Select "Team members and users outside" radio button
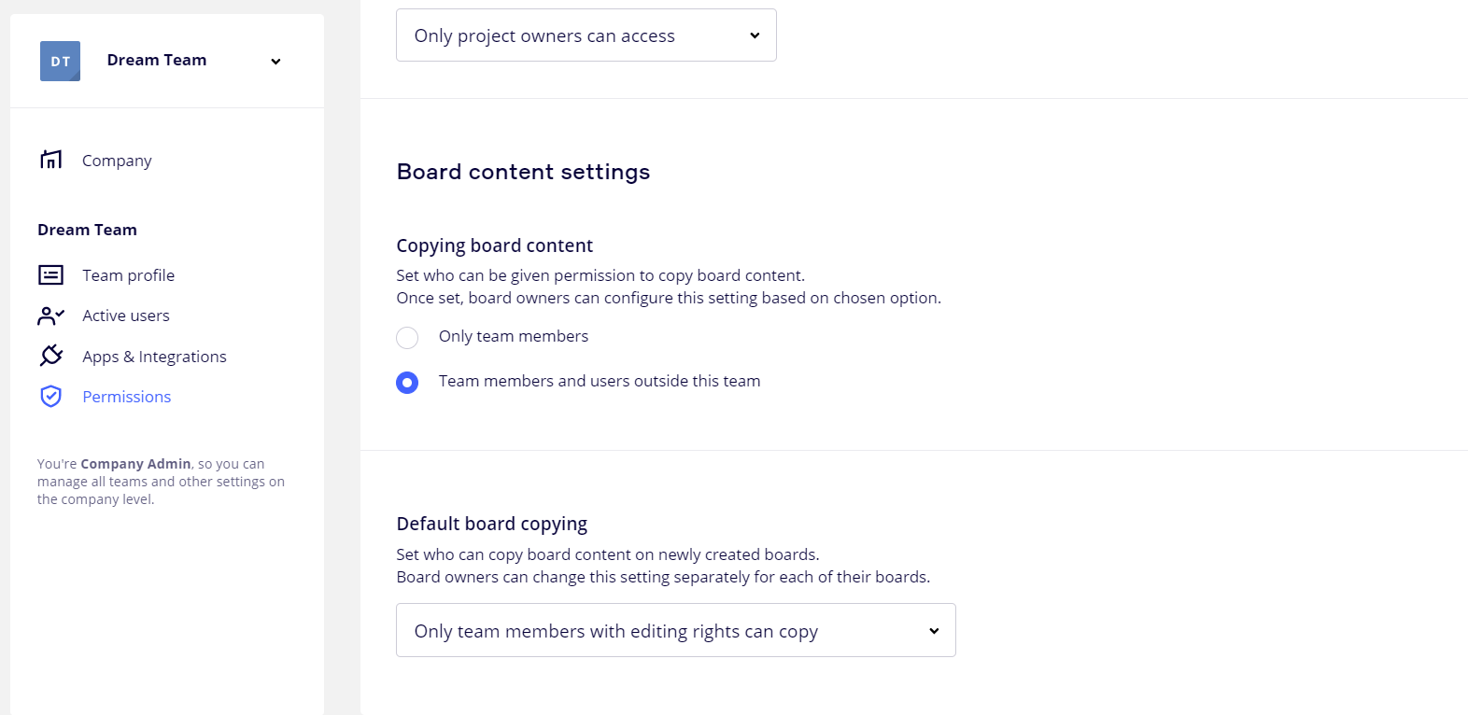 coord(407,382)
